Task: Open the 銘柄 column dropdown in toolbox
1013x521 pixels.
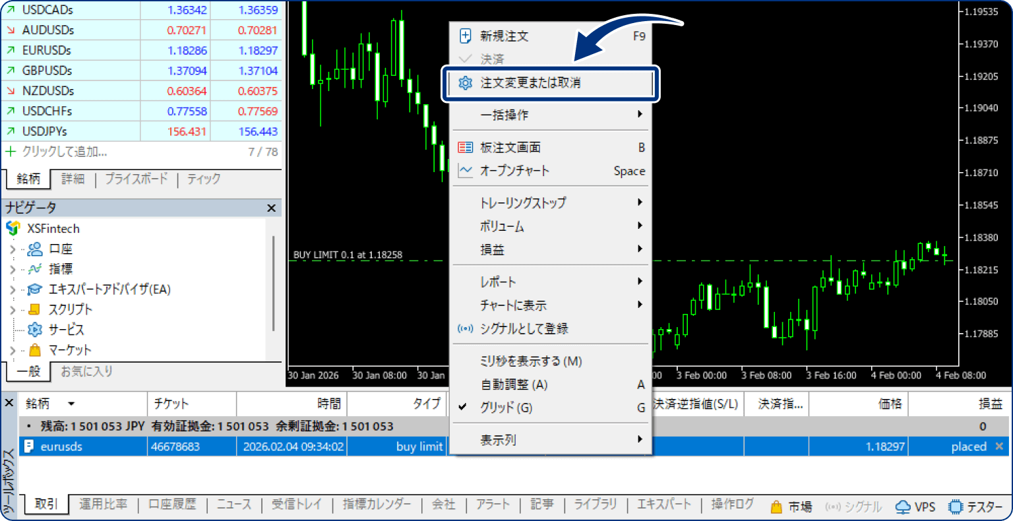Action: point(72,404)
